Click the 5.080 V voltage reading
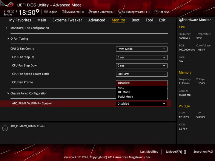This screenshot has width=215, height=161. point(201,117)
